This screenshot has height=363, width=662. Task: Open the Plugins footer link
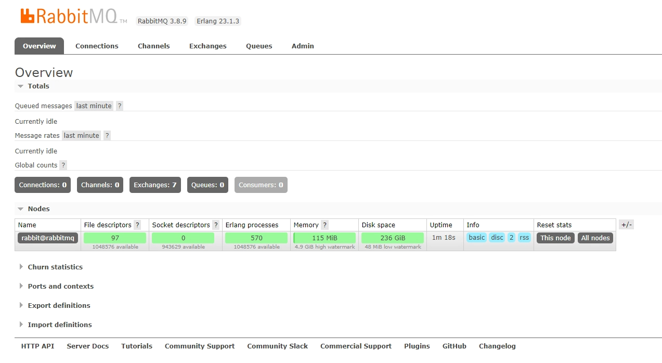click(x=417, y=346)
